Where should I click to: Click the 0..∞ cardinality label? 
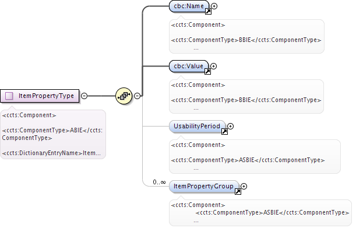click(x=159, y=182)
